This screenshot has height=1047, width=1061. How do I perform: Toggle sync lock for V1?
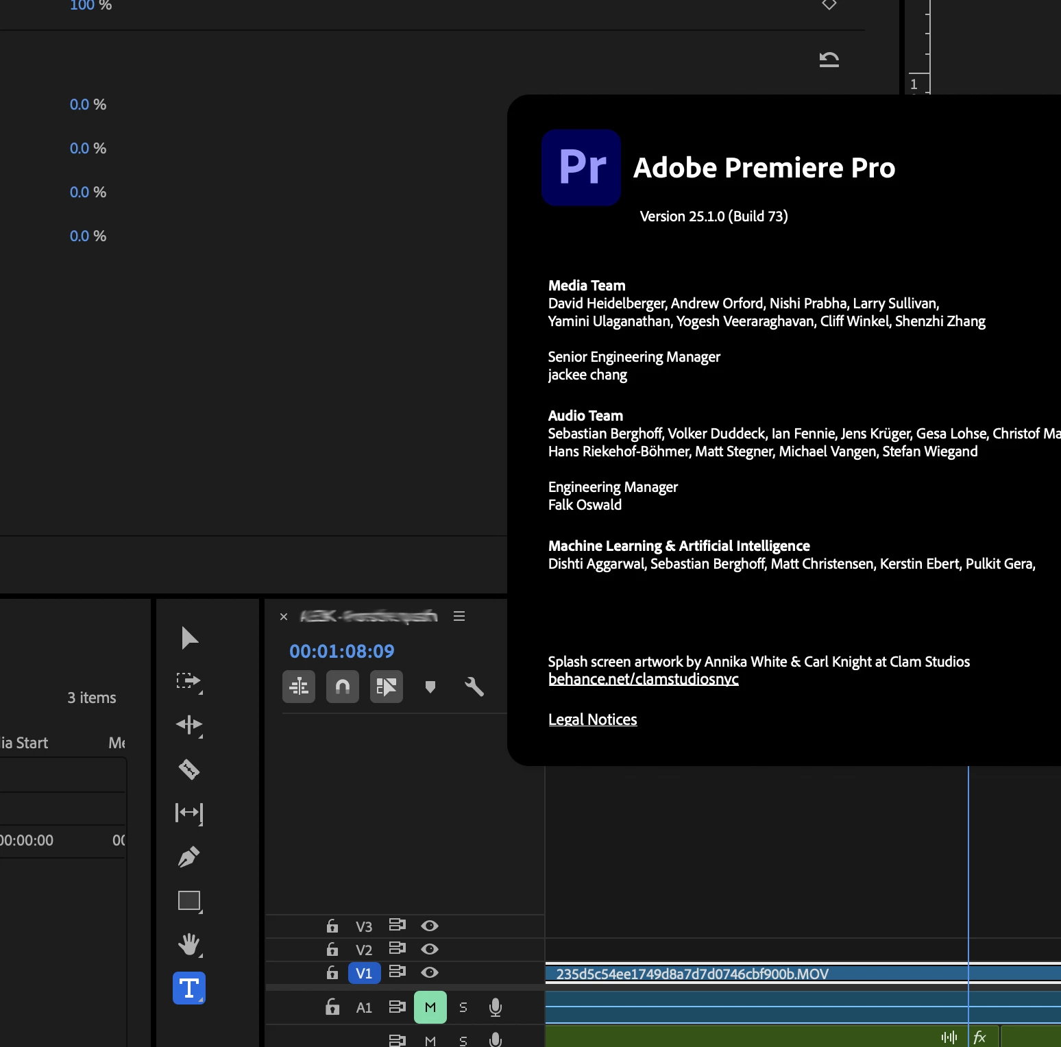point(398,972)
